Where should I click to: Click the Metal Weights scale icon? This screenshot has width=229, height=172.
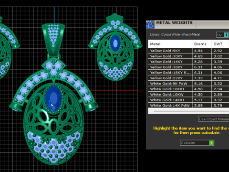(150, 24)
